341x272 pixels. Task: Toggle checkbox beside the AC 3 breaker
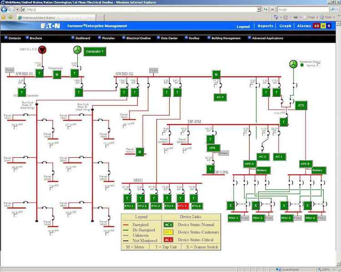[216, 86]
